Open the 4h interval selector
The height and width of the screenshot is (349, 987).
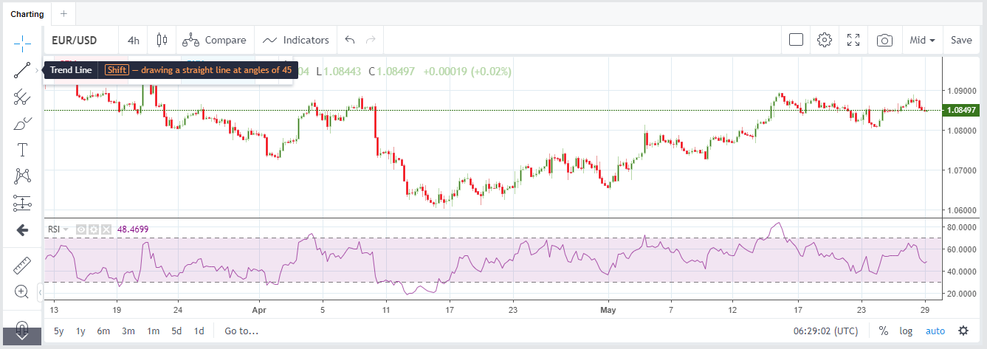click(134, 40)
